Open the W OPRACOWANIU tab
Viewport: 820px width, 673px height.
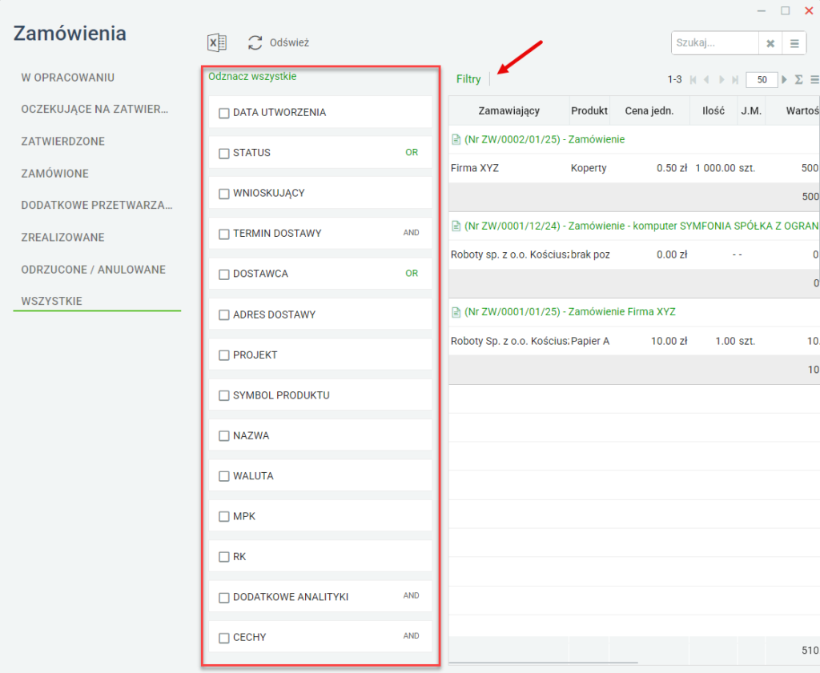tap(67, 78)
